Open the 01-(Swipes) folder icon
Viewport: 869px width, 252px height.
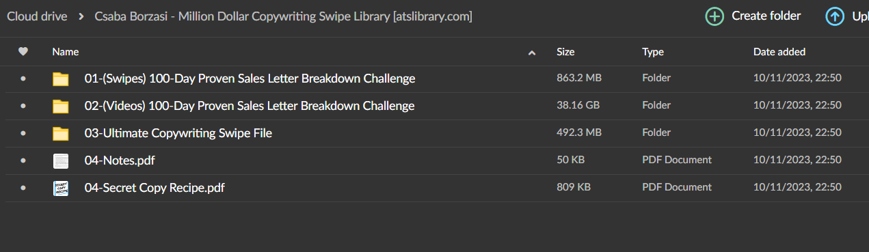pos(61,79)
